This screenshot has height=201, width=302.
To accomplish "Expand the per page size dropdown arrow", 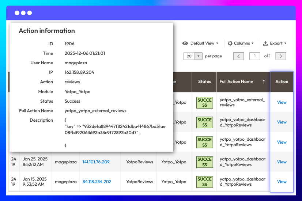I will click(x=199, y=56).
